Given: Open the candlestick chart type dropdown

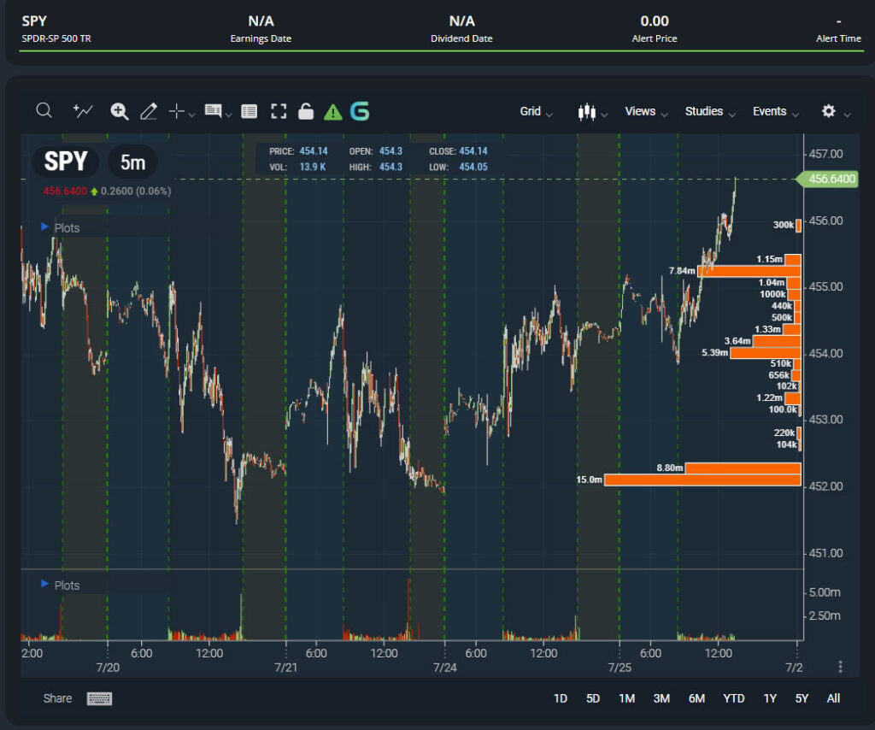Looking at the screenshot, I should tap(593, 112).
